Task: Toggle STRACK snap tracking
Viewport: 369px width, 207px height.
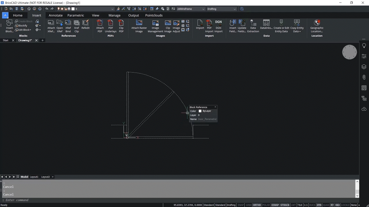Action: click(285, 205)
